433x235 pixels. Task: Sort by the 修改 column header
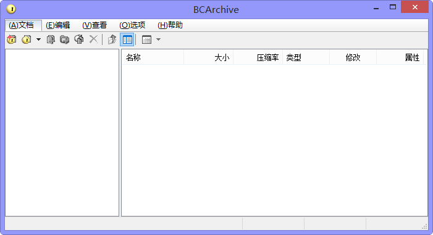coord(353,57)
